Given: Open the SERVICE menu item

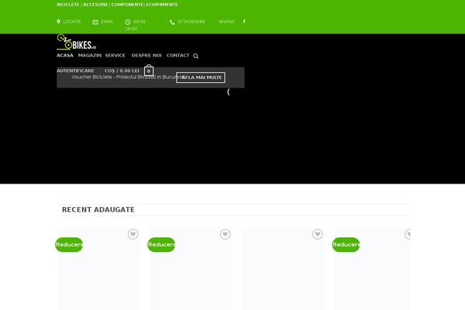Looking at the screenshot, I should click(x=115, y=56).
